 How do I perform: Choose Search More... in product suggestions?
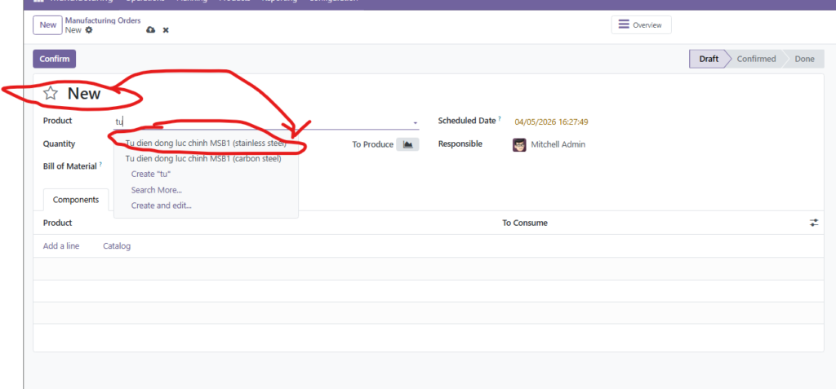tap(156, 190)
